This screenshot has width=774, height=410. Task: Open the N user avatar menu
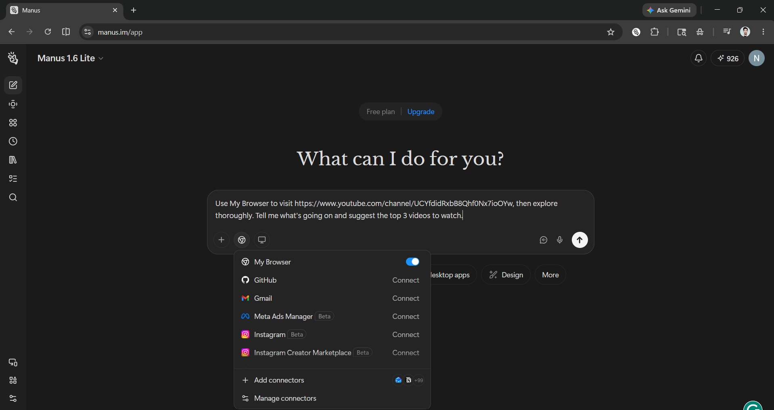[x=757, y=58]
